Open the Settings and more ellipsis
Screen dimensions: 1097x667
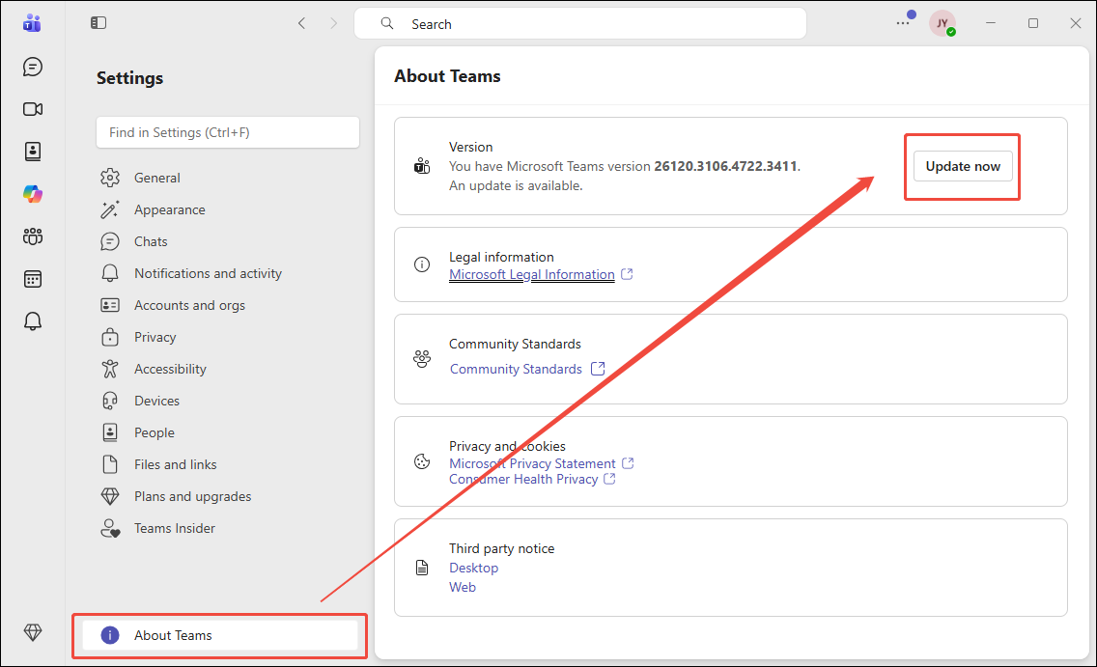(x=903, y=23)
